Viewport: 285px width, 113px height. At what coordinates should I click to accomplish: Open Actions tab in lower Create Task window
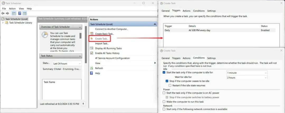tap(187, 58)
